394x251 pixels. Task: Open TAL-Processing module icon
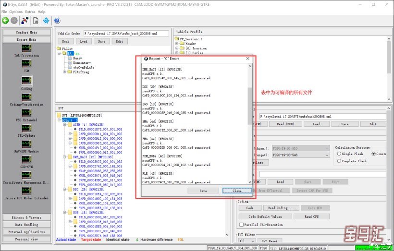click(26, 48)
